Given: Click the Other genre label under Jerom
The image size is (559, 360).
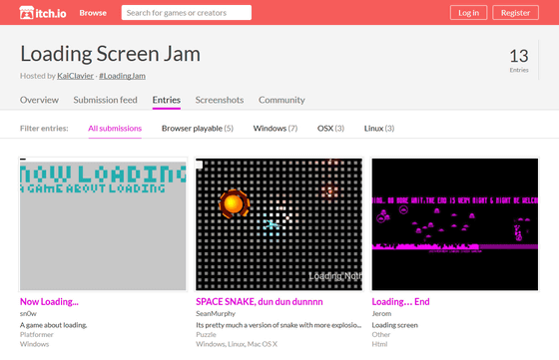Looking at the screenshot, I should click(381, 335).
